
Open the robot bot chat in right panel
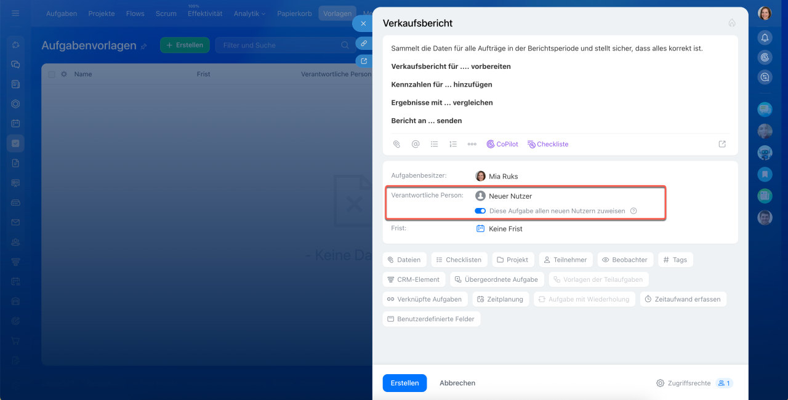(765, 153)
